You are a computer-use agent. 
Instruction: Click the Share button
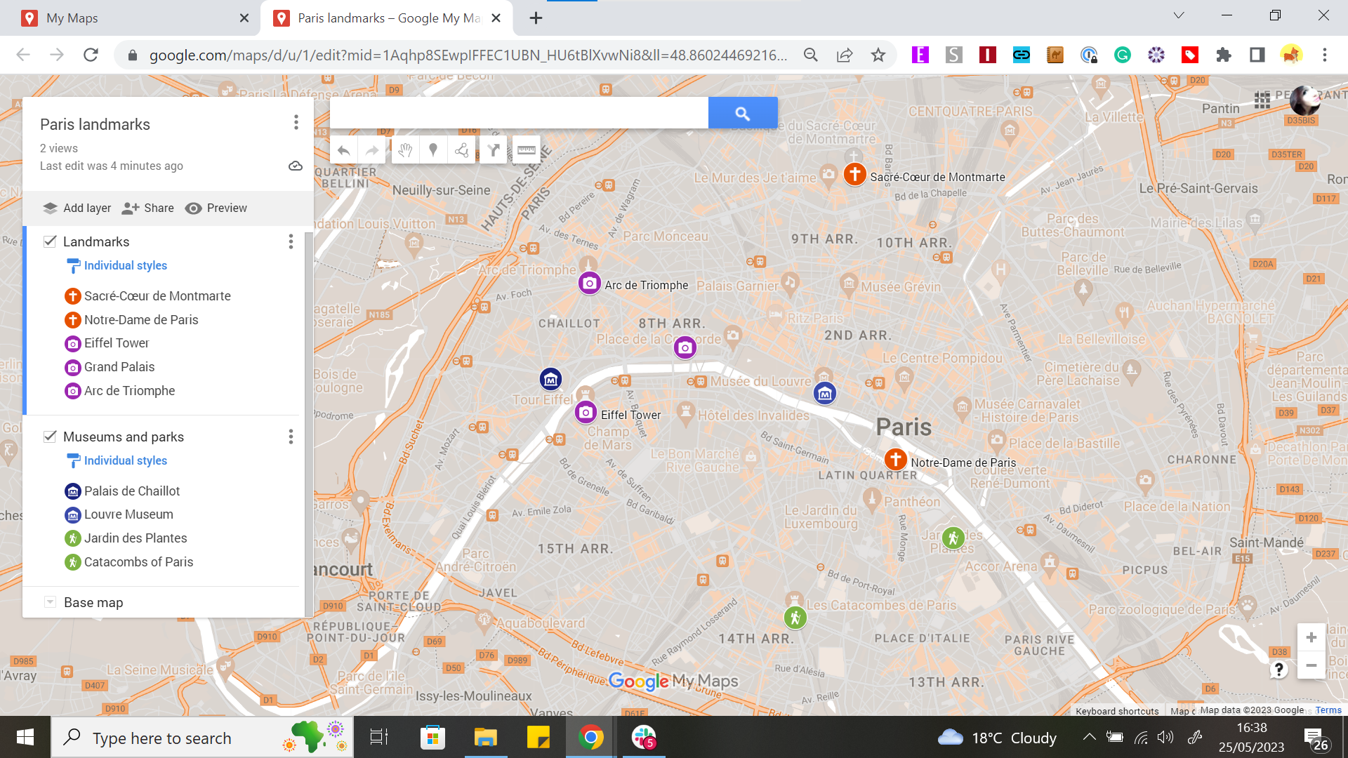click(147, 208)
